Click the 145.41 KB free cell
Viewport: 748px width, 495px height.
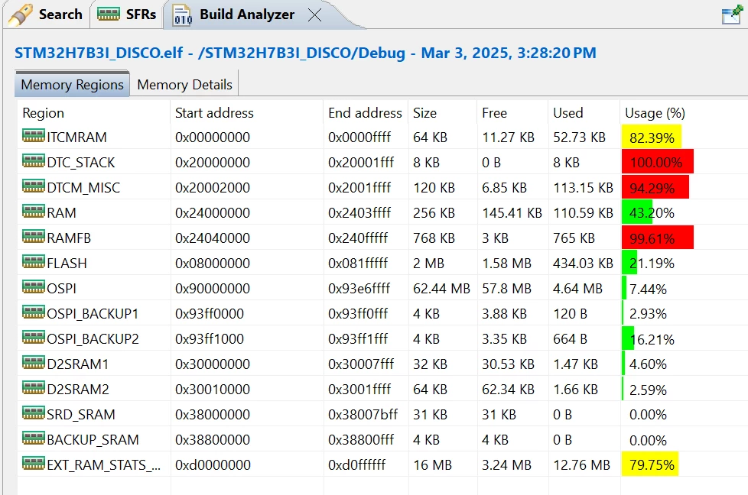512,213
